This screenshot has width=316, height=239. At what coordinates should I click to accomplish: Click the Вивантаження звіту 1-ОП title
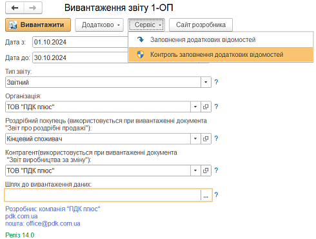pos(119,8)
